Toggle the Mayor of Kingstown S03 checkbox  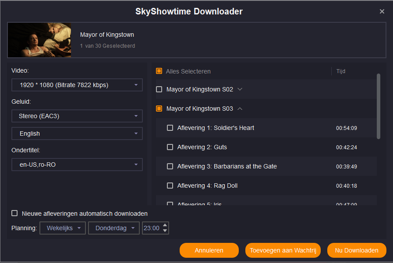tap(159, 109)
